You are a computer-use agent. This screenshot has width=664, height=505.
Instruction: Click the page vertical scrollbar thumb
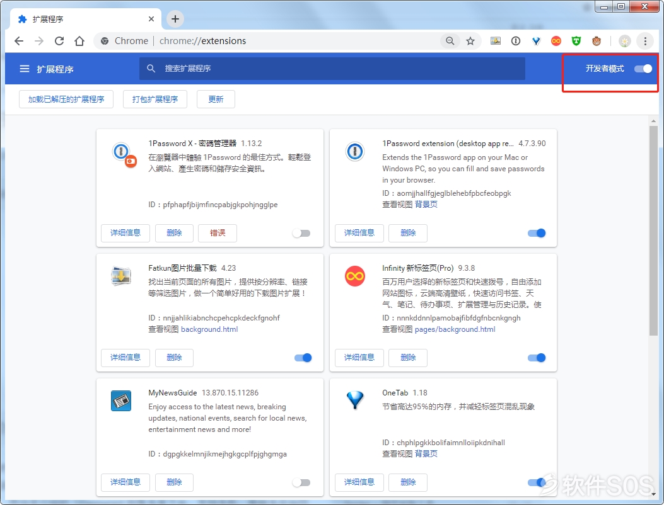[x=653, y=230]
